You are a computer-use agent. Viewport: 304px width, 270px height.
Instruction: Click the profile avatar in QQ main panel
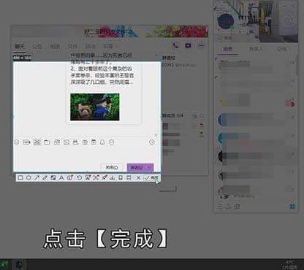226,22
